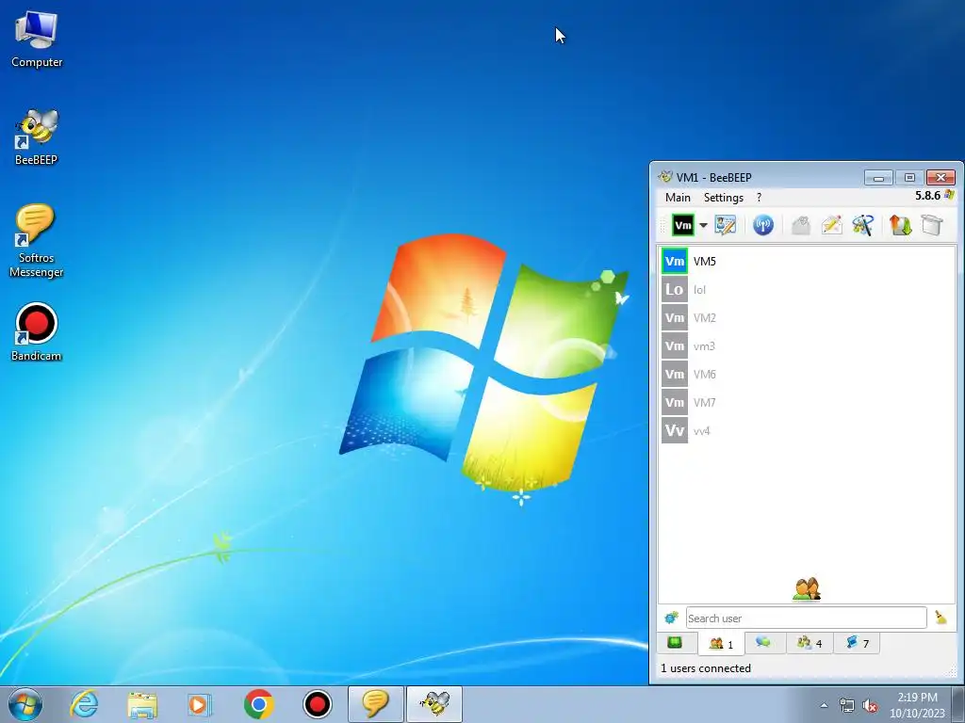Open the ? help menu
965x723 pixels.
[x=759, y=198]
